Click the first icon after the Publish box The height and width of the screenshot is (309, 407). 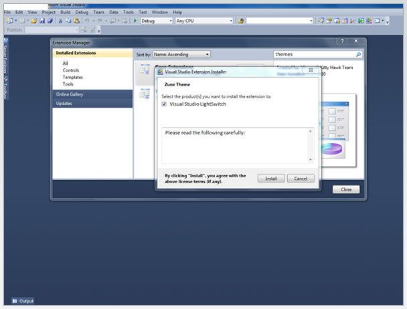pyautogui.click(x=84, y=30)
